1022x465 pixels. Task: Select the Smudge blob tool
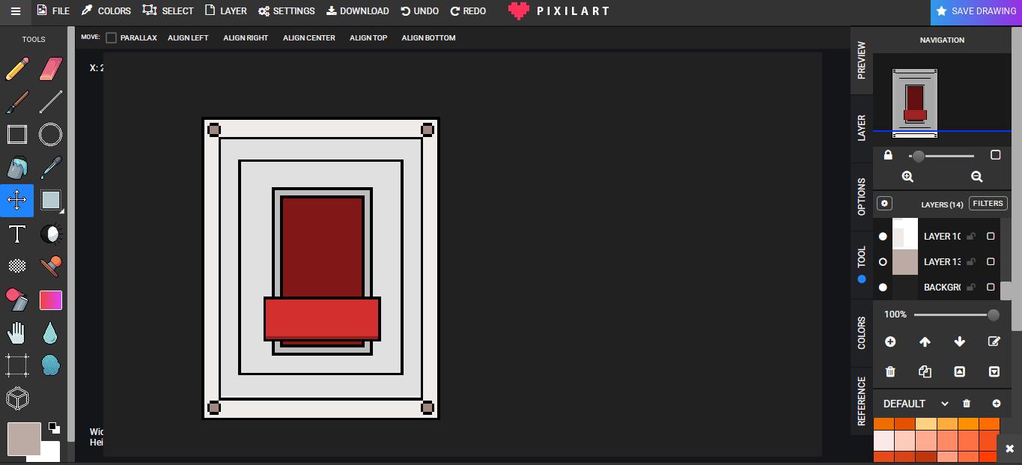[x=51, y=365]
